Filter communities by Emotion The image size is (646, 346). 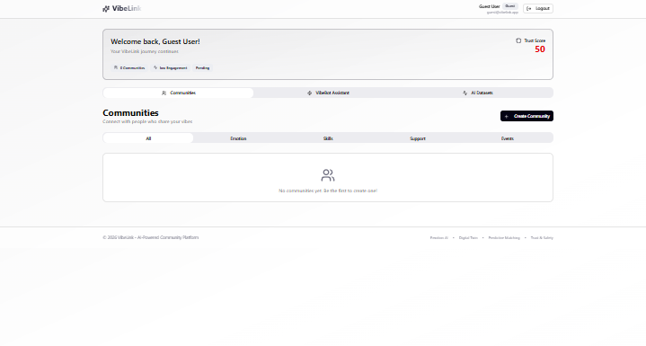[238, 138]
